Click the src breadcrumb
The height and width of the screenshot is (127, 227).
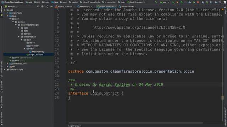[x=37, y=2]
